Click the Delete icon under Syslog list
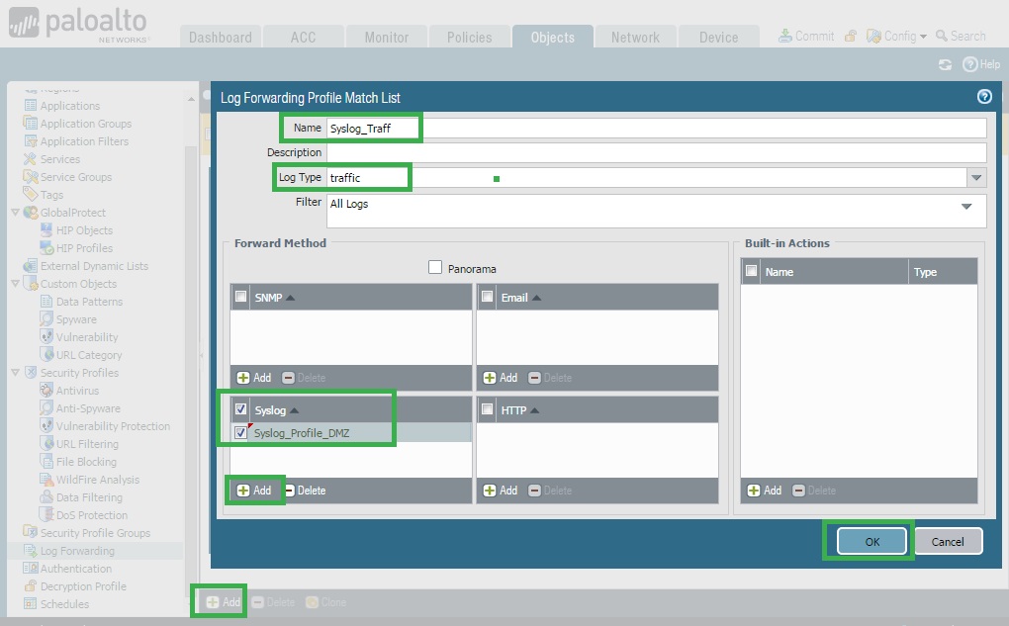The image size is (1009, 626). point(289,491)
